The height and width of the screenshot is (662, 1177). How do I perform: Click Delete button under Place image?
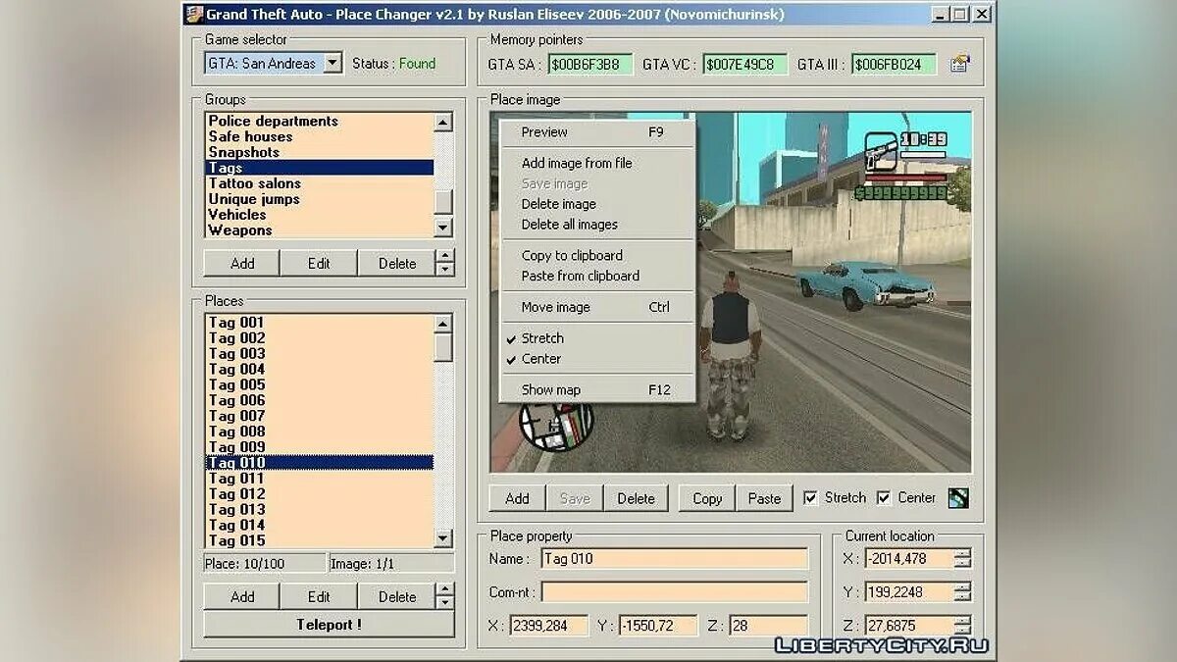[636, 498]
